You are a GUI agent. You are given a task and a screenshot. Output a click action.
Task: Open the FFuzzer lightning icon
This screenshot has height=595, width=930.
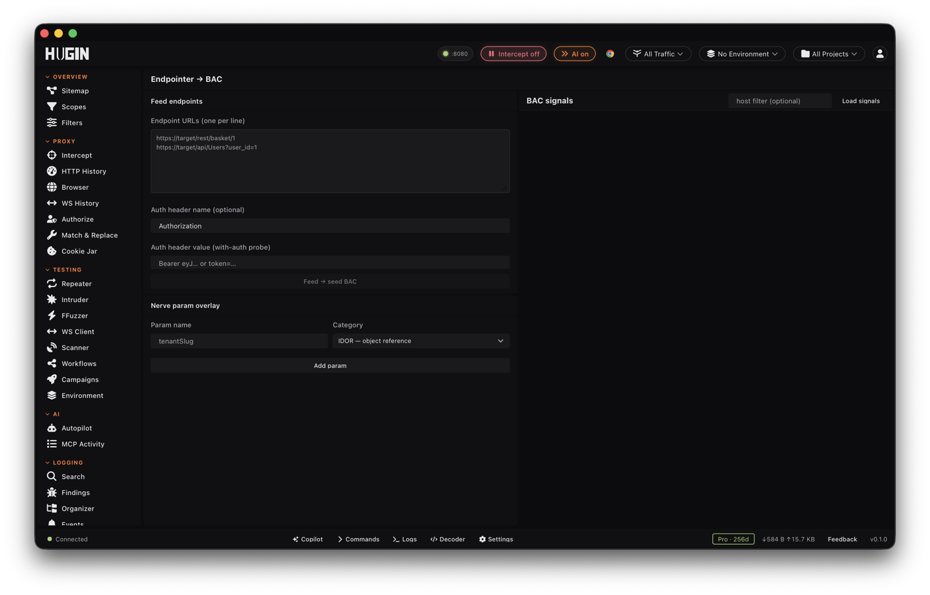[52, 316]
